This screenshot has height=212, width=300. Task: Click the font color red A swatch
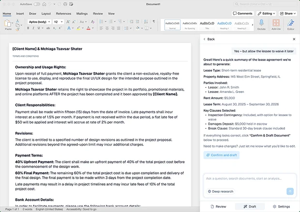coord(88,29)
